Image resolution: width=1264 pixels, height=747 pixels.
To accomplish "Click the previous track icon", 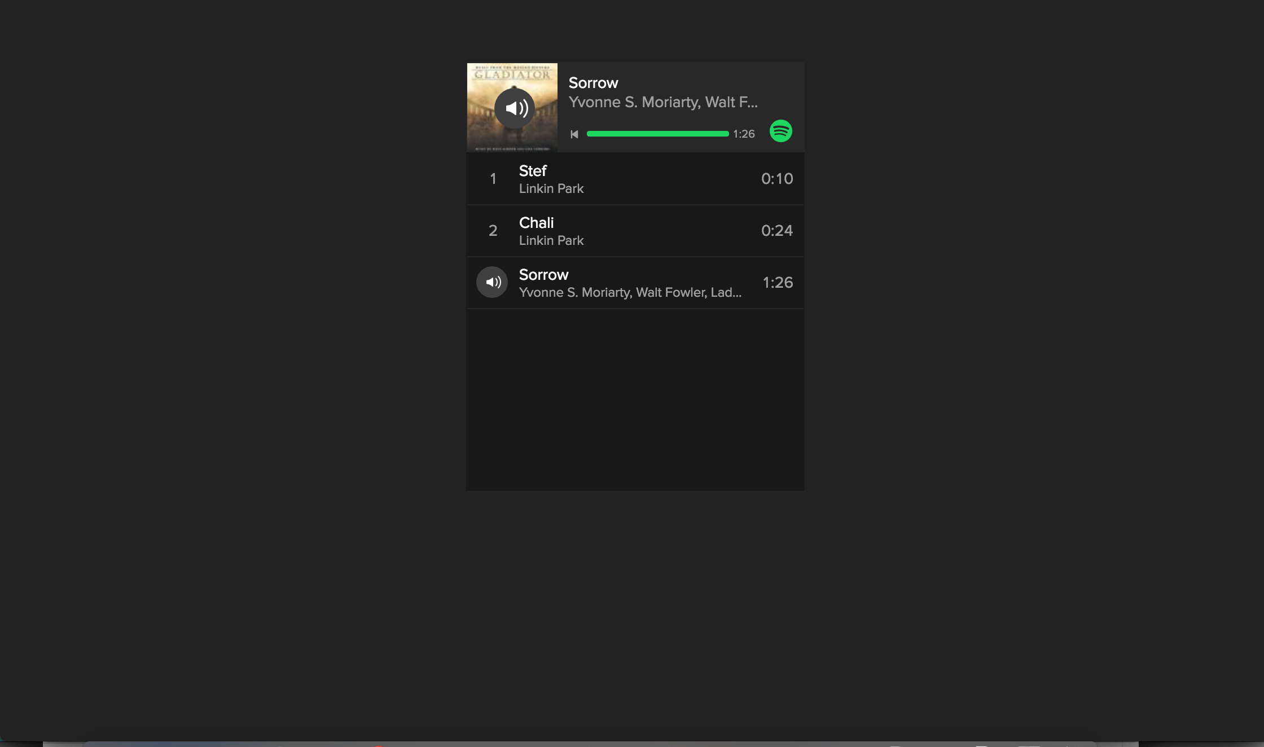I will point(574,134).
